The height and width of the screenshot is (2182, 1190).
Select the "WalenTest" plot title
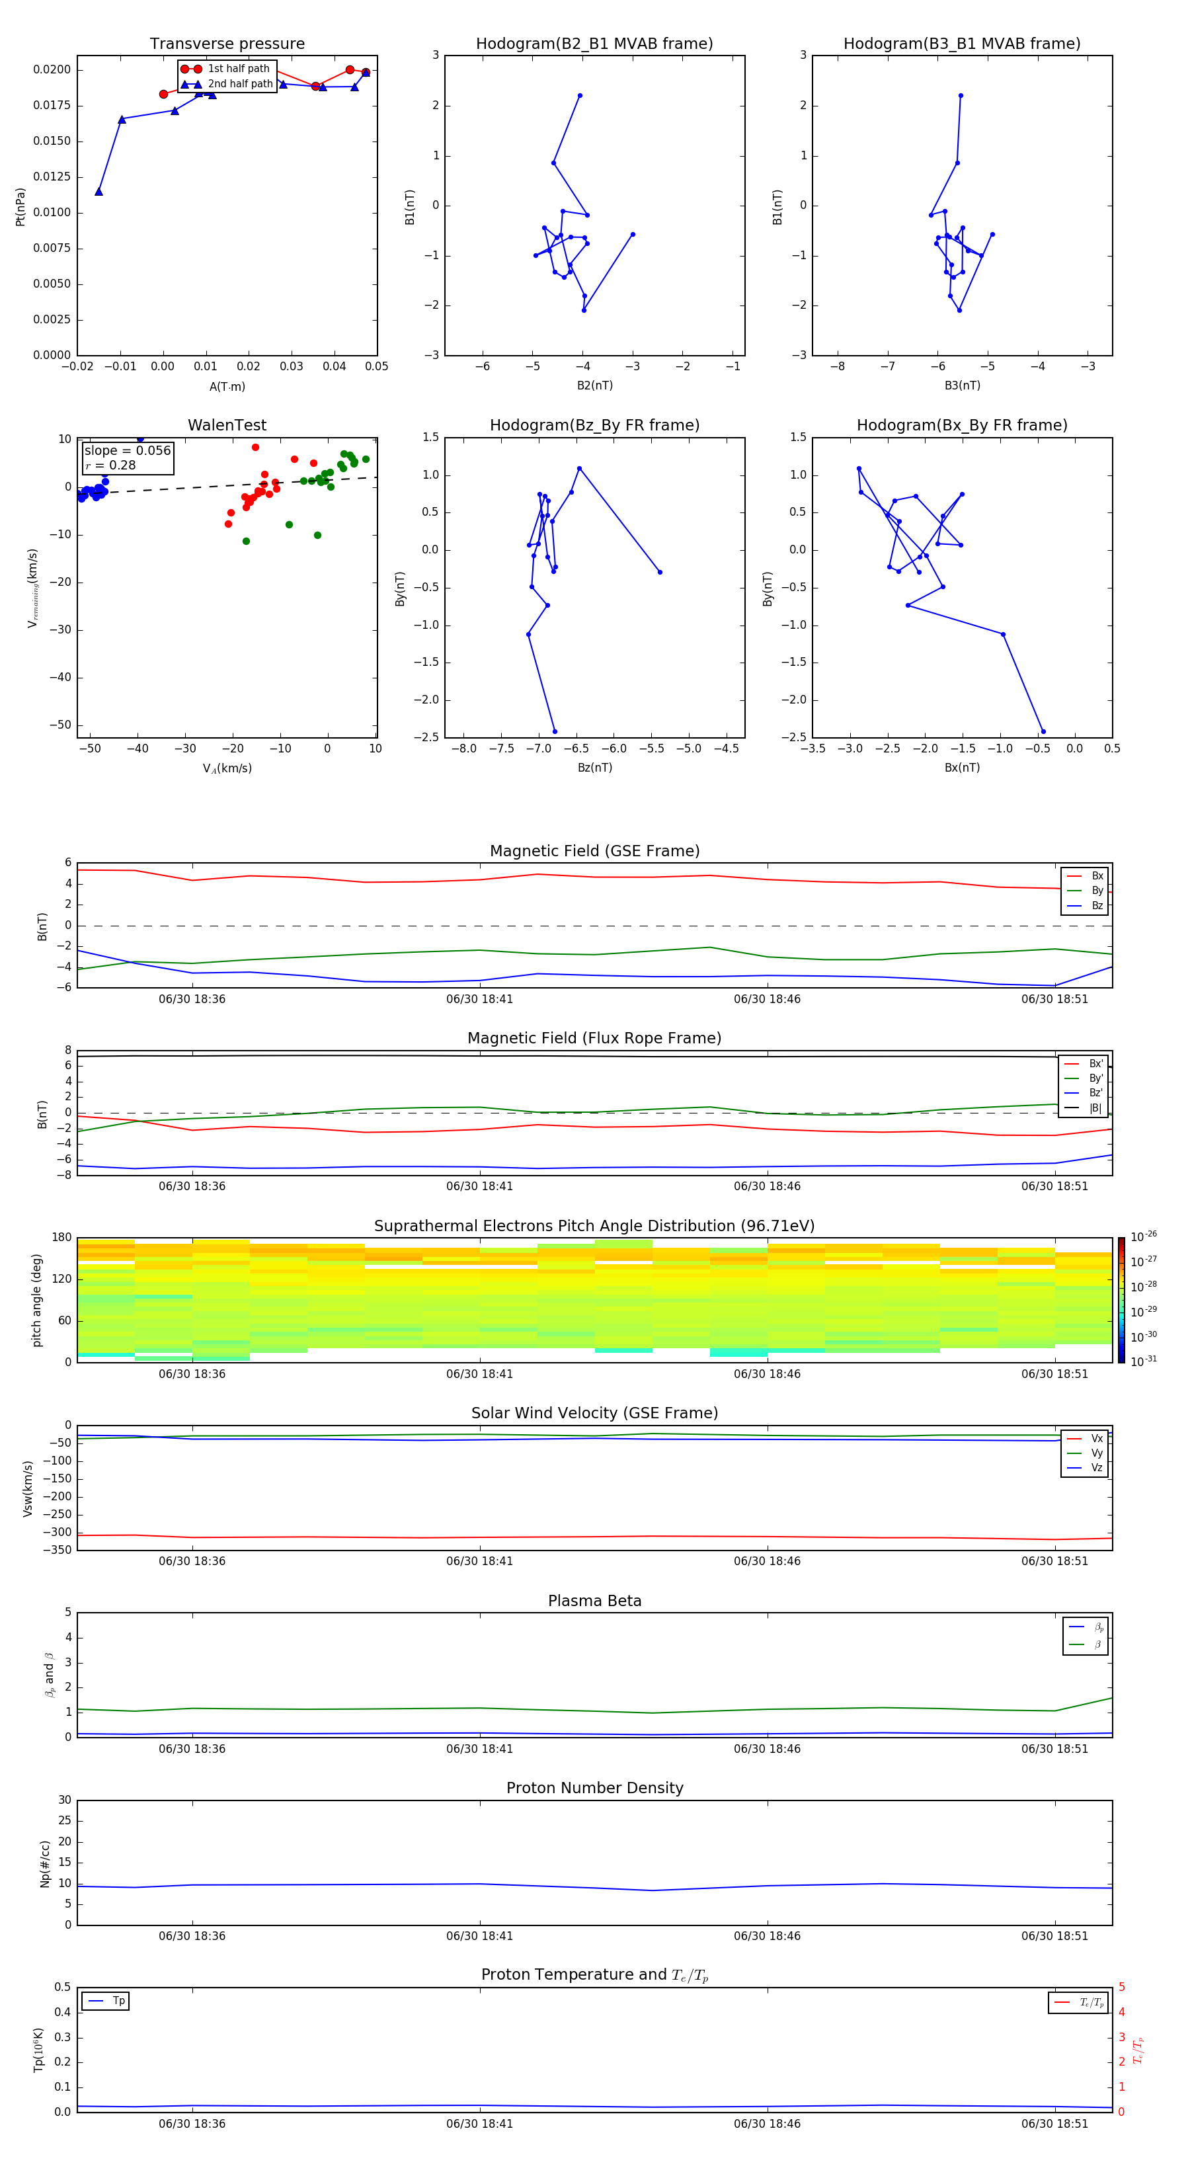click(227, 425)
